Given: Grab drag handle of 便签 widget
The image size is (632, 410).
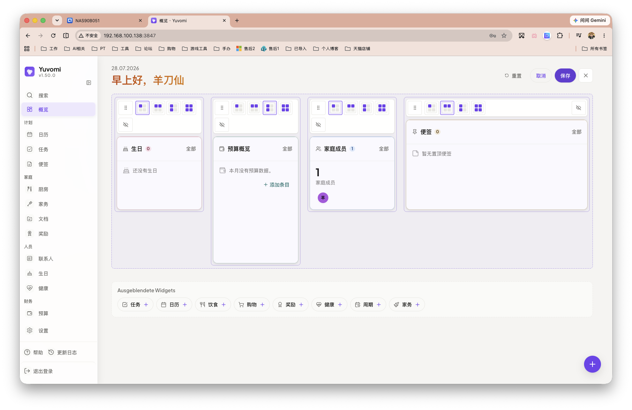Looking at the screenshot, I should click(x=415, y=108).
